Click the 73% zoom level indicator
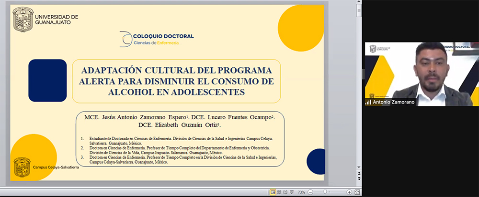 301,192
